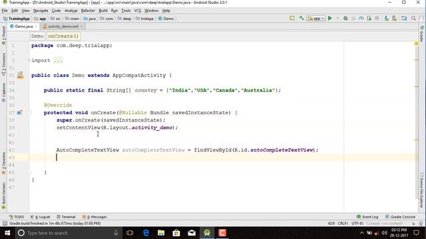
Task: Open the Run menu
Action: point(114,11)
